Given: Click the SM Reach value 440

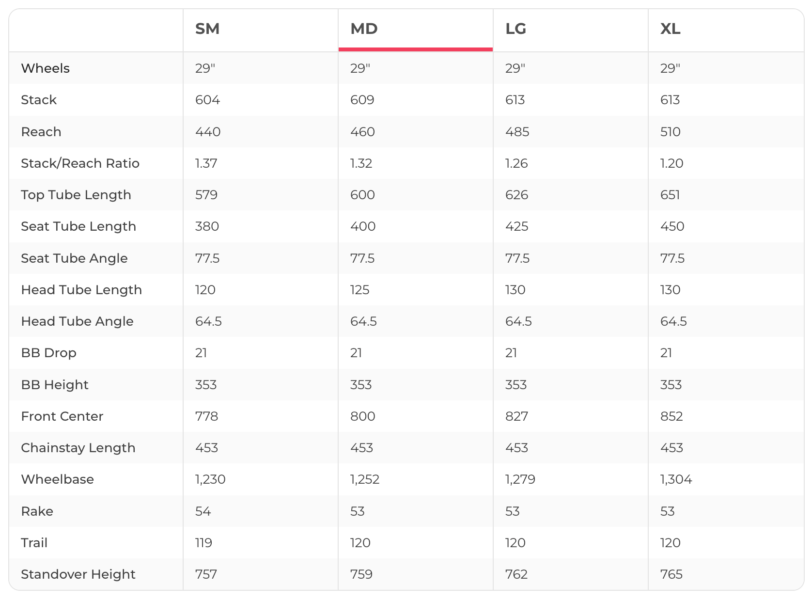Looking at the screenshot, I should pyautogui.click(x=208, y=132).
